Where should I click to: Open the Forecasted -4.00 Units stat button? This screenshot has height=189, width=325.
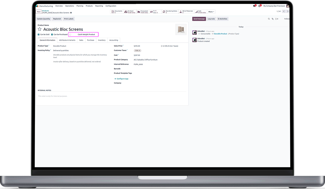143,12
